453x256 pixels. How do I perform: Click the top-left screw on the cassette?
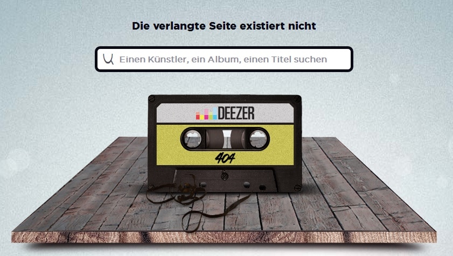152,99
